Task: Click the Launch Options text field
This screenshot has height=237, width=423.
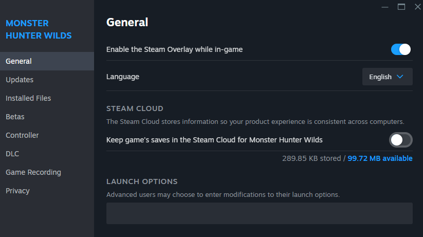Action: coord(259,213)
